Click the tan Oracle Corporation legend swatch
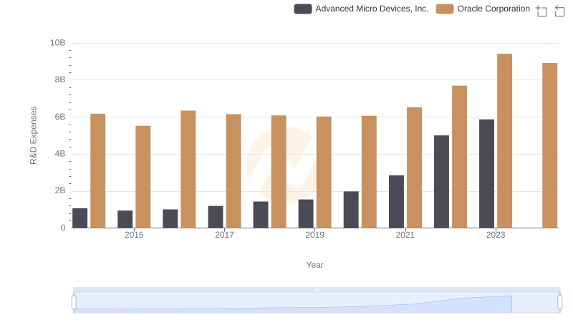 (x=445, y=9)
